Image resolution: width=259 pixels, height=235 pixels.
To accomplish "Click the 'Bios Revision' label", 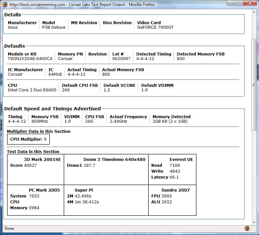I will pyautogui.click(x=117, y=23).
